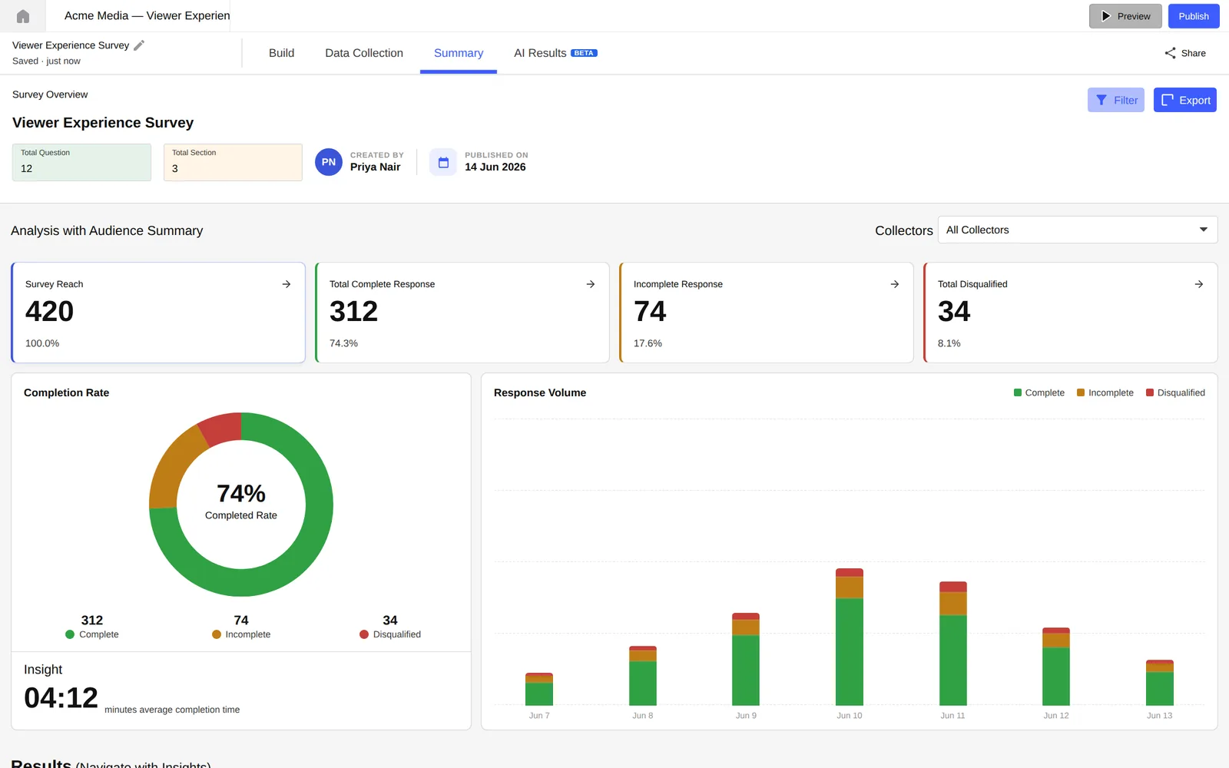Viewport: 1229px width, 768px height.
Task: Open the All Collectors dropdown
Action: pos(1078,230)
